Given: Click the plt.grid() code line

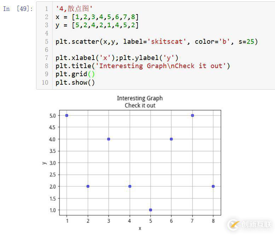Looking at the screenshot, I should (75, 74).
